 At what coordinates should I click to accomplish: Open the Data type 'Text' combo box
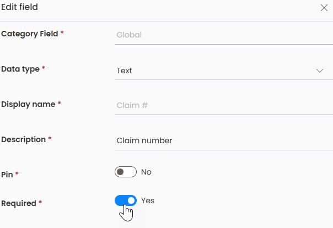point(224,70)
